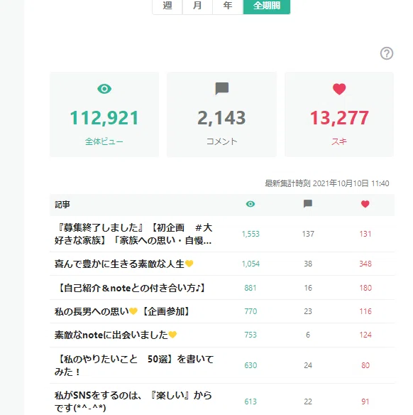413x415 pixels.
Task: Switch to the 年 (year) tab
Action: coord(228,6)
